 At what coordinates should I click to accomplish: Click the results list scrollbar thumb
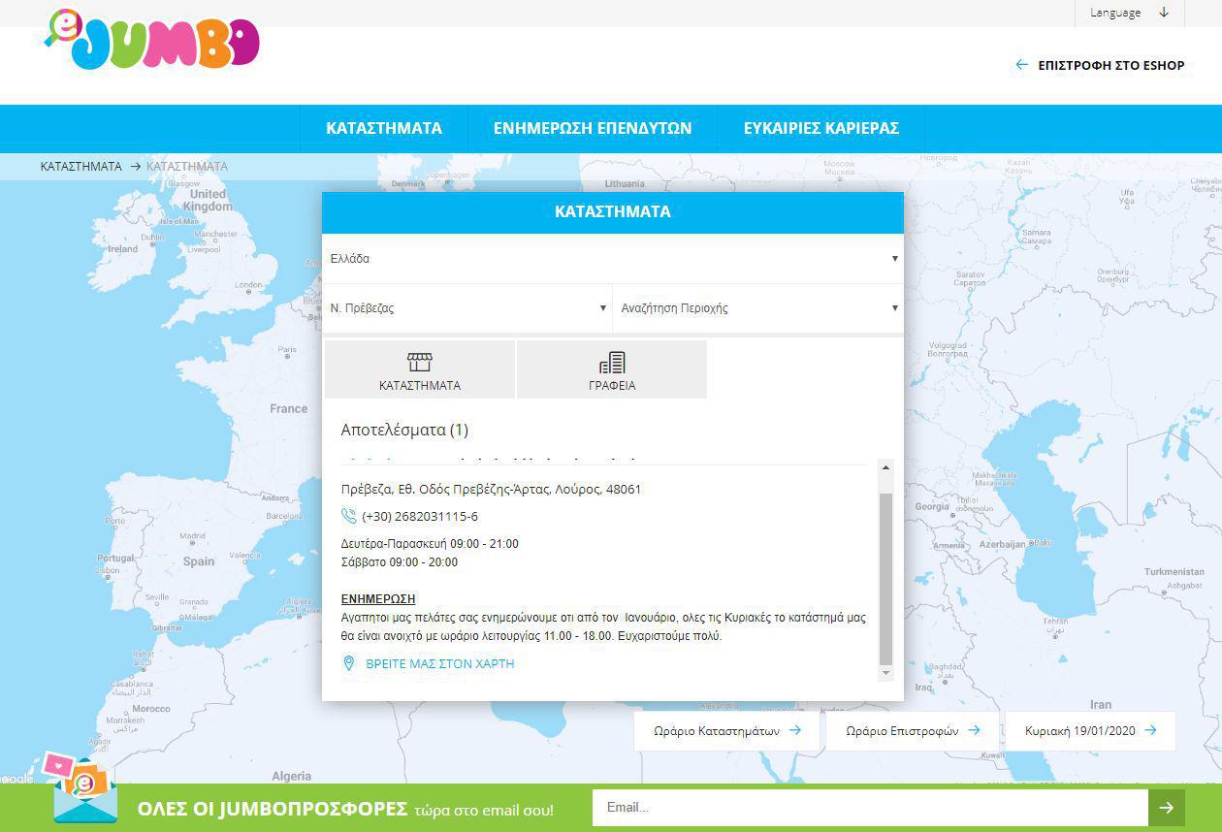pyautogui.click(x=884, y=577)
